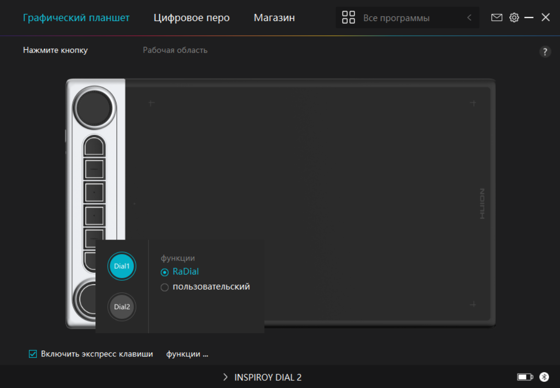Viewport: 560px width, 388px height.
Task: Open settings via the gear icon
Action: 514,18
